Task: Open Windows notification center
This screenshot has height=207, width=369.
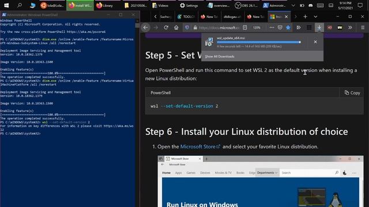Action: (x=360, y=5)
